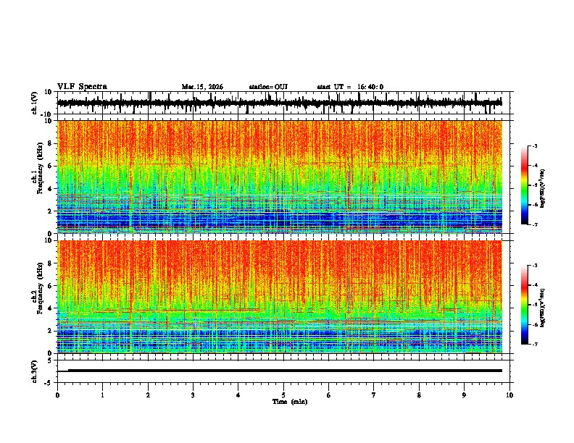Screen dimensions: 574x443
Task: Click the "-5" label on ch.1 colorbar
Action: pyautogui.click(x=534, y=185)
